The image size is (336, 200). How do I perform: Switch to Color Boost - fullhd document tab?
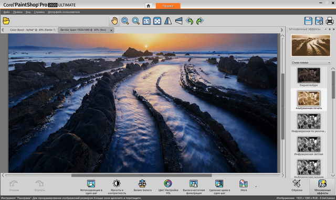click(33, 30)
